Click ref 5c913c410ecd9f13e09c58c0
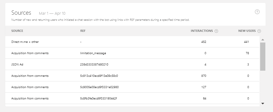Screen dimensions: 273x112 coord(99,76)
